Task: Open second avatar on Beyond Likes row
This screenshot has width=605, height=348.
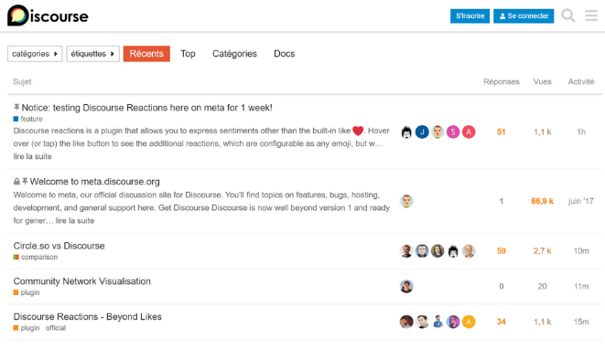Action: 422,322
